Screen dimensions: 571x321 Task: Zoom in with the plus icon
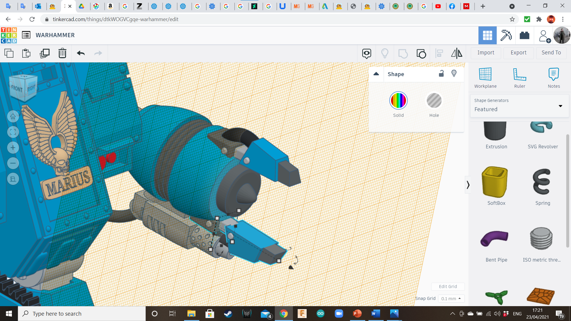pos(13,148)
